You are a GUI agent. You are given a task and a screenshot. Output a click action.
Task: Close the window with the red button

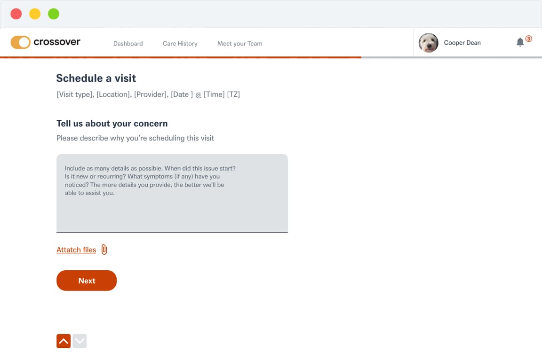(x=16, y=14)
